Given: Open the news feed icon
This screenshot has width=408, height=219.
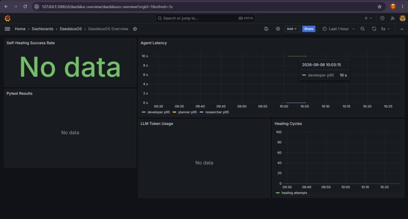Looking at the screenshot, I should (393, 18).
